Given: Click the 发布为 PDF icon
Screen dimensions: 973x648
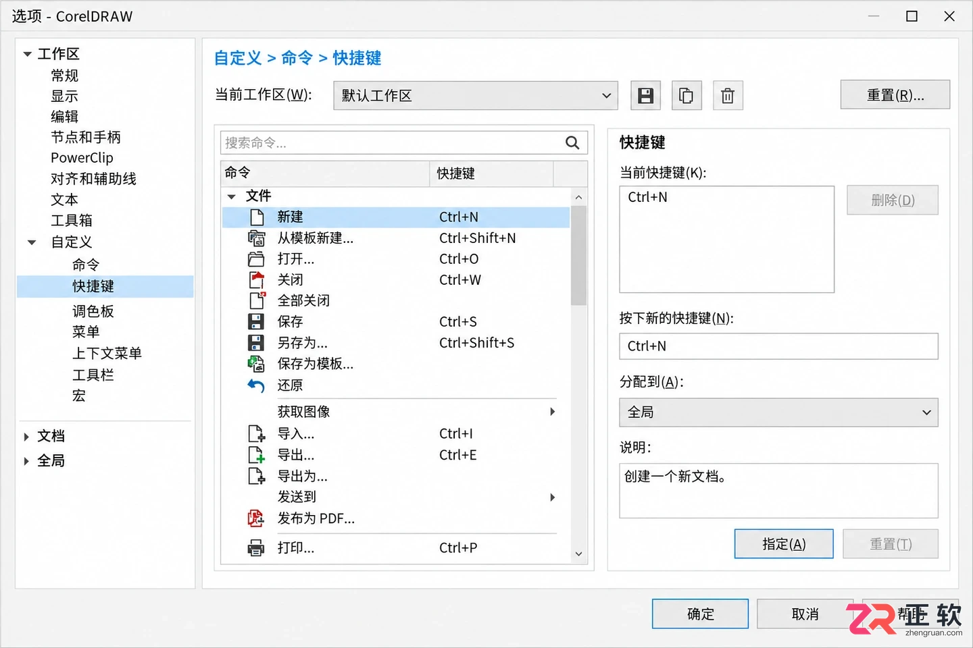Looking at the screenshot, I should click(x=255, y=518).
